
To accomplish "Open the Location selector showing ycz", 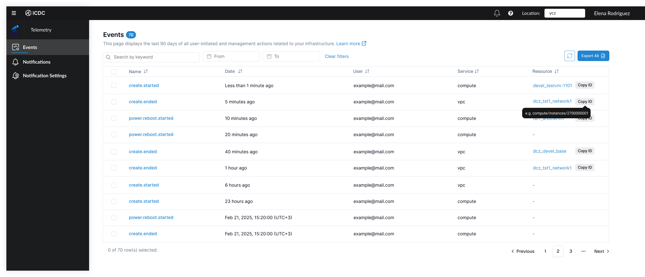I will pos(564,13).
